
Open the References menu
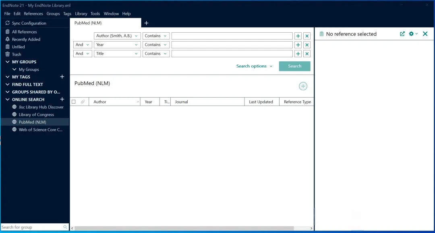click(33, 14)
